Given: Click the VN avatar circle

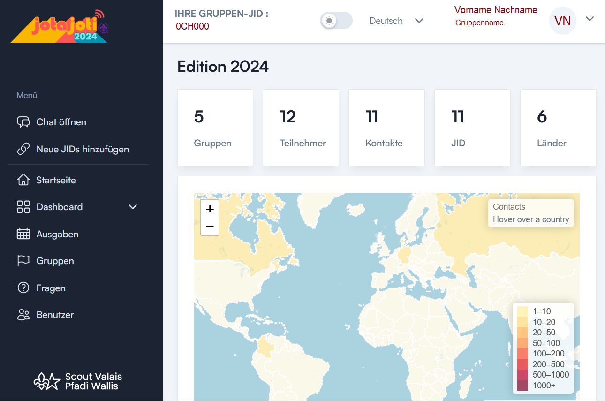Looking at the screenshot, I should click(562, 20).
